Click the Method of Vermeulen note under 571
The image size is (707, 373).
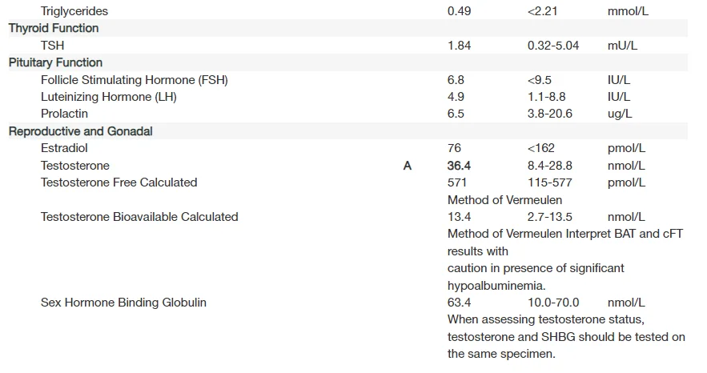tap(504, 200)
